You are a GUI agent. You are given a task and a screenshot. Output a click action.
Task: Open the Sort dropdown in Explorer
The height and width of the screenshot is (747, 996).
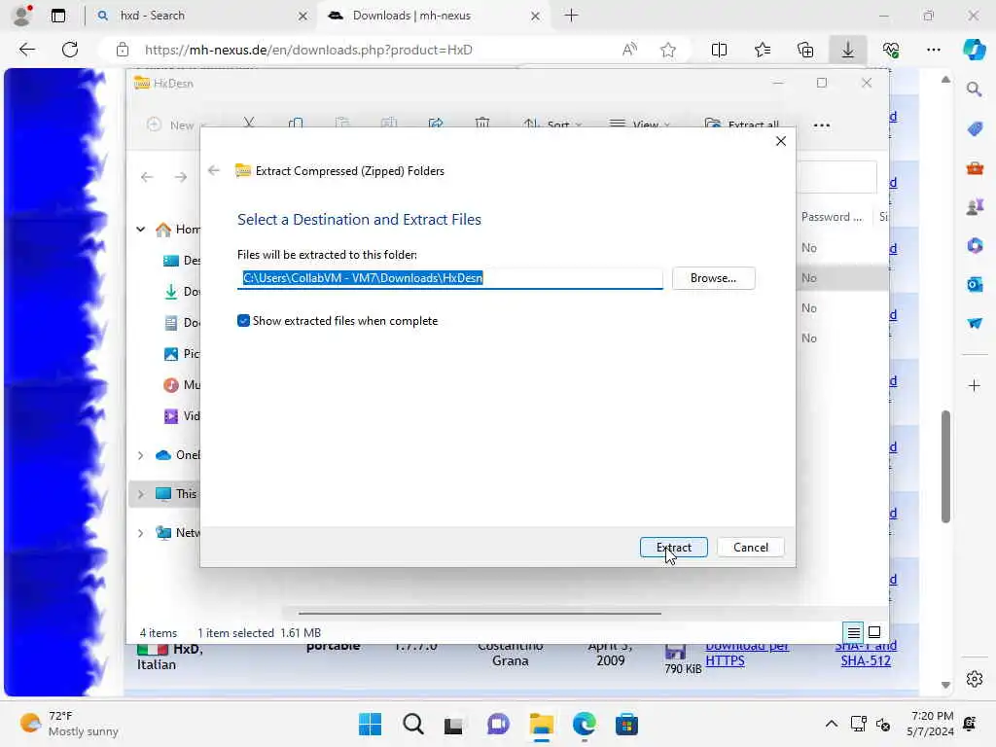(552, 124)
